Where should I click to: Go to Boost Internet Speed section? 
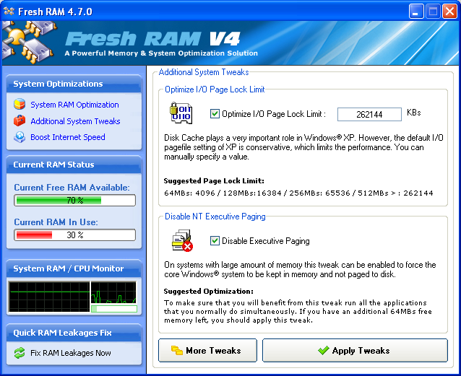click(68, 137)
